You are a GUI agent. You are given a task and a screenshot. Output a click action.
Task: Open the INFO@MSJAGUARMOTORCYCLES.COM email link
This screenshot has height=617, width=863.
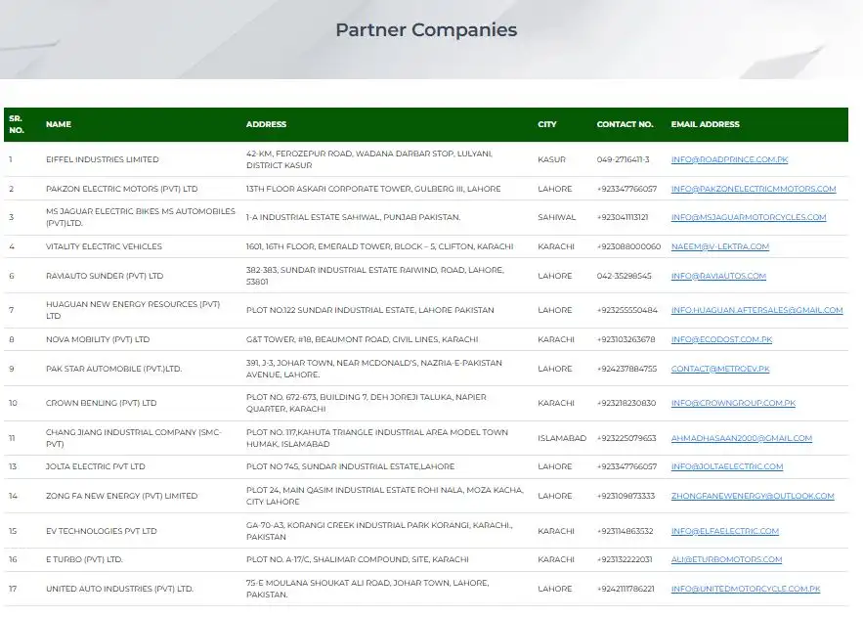click(749, 217)
